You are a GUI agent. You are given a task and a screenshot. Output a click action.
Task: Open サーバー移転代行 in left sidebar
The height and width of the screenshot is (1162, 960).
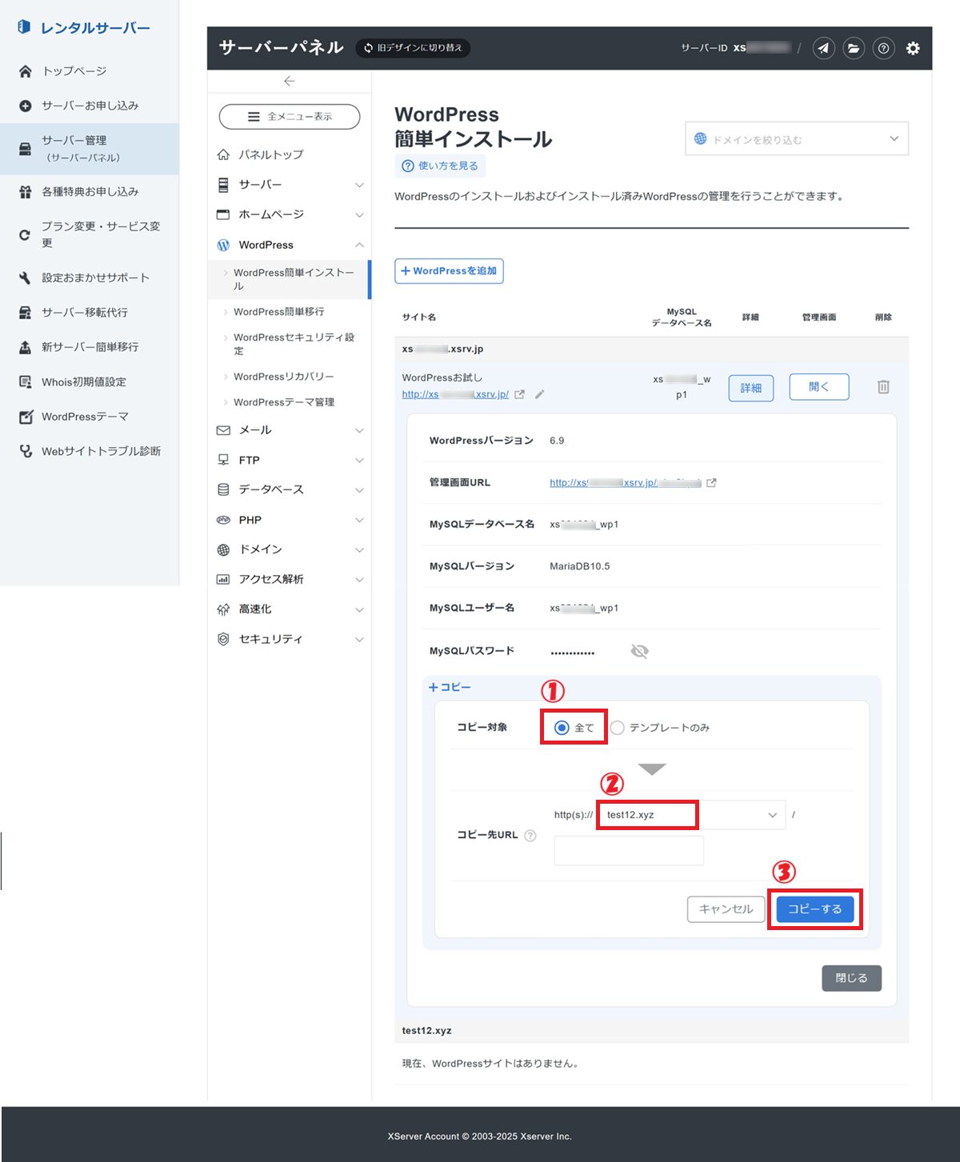(x=85, y=313)
